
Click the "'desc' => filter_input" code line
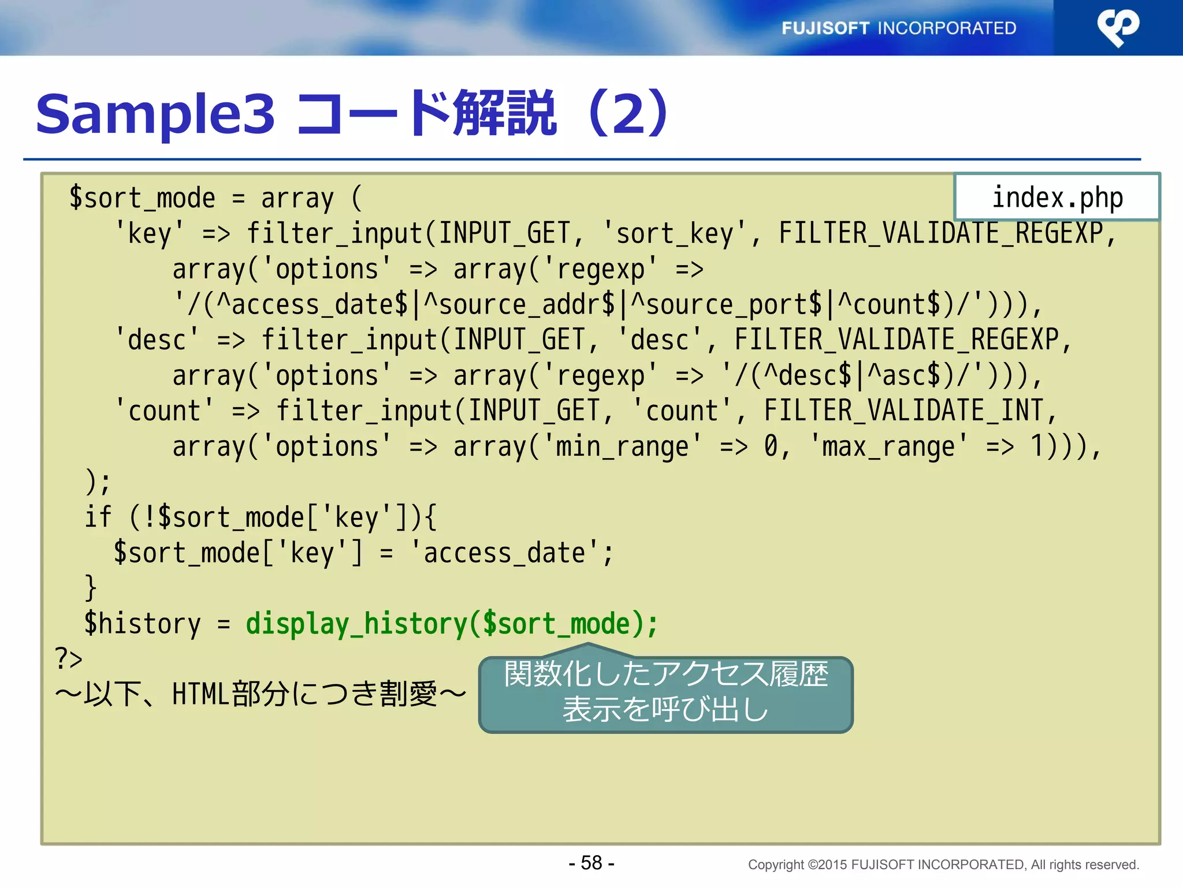593,340
